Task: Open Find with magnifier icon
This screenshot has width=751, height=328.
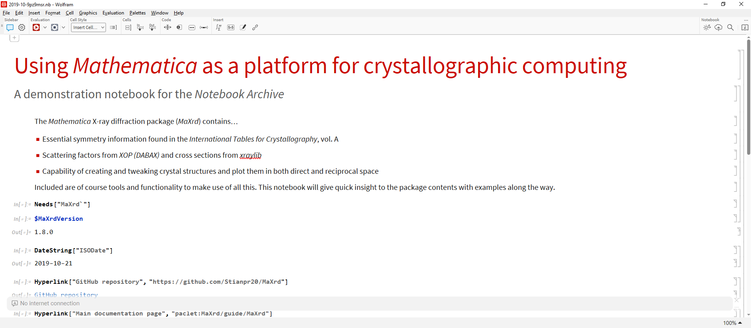Action: (731, 27)
